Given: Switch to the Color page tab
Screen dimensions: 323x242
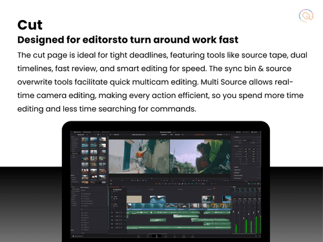Looking at the screenshot, I should pos(174,236).
